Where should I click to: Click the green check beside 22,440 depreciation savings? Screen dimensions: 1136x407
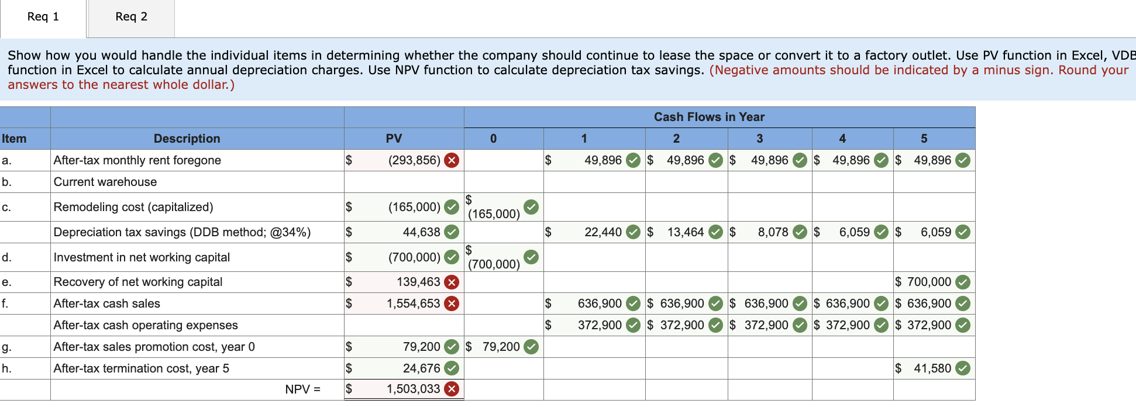(632, 232)
